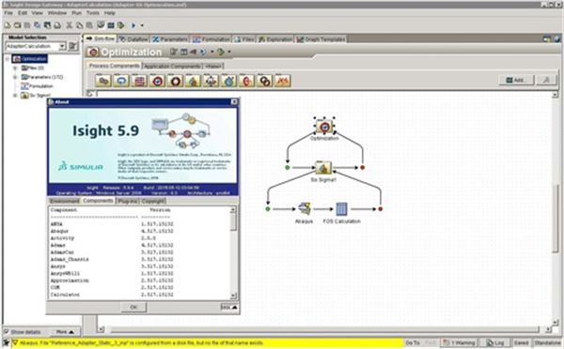564x349 pixels.
Task: Pick the Loop process component icon
Action: point(121,81)
